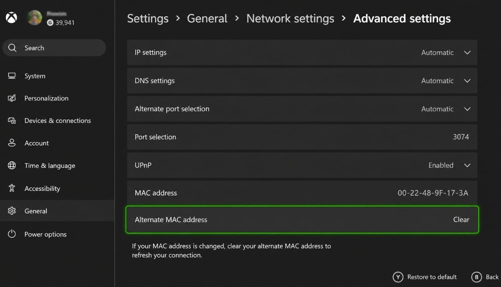The image size is (501, 287).
Task: Open the Power options category
Action: point(45,234)
